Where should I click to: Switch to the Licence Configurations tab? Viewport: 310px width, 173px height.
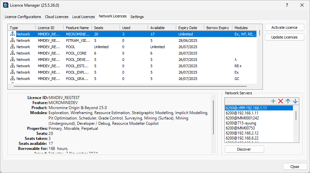click(23, 17)
